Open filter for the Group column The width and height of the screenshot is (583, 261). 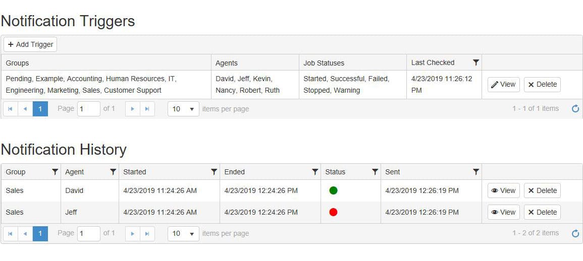(55, 172)
